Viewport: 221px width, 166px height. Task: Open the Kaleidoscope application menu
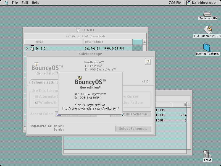pos(201,3)
